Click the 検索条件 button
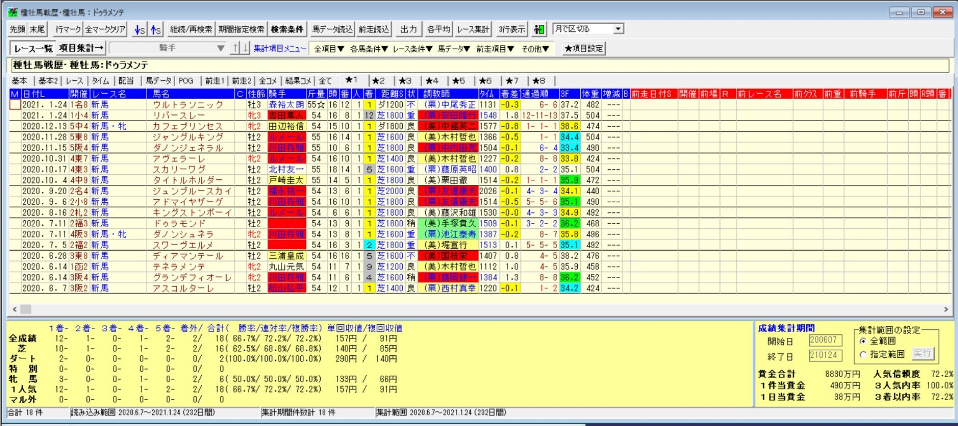The image size is (958, 426). click(287, 29)
